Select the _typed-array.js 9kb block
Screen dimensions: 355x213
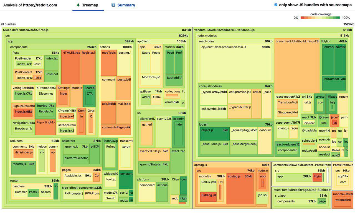pyautogui.click(x=214, y=97)
